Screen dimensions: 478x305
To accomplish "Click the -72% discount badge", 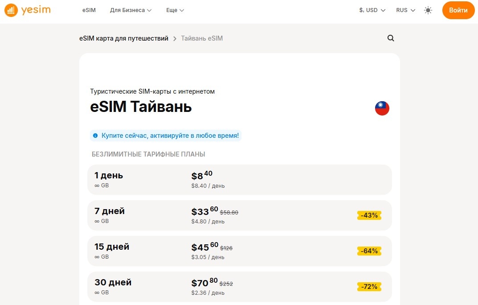I will (369, 286).
